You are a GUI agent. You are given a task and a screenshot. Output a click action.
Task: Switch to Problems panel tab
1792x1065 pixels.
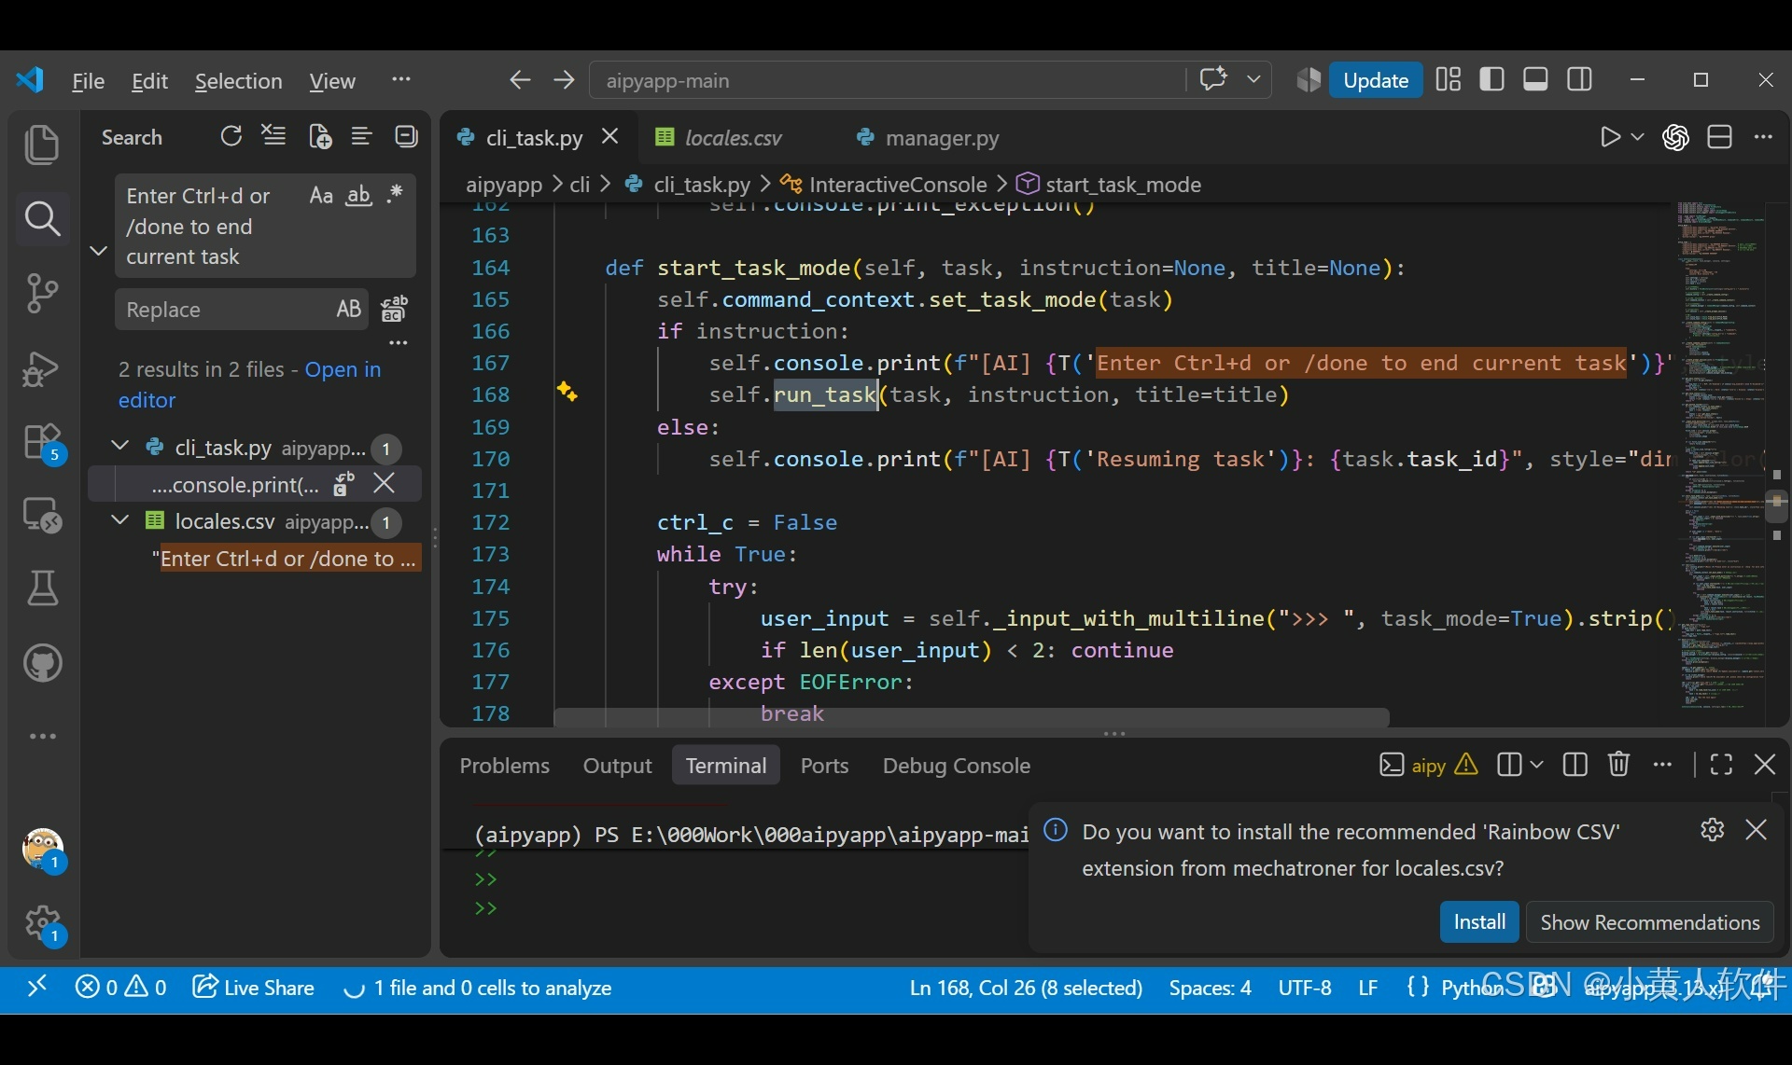coord(504,766)
